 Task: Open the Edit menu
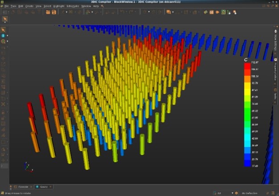coord(21,6)
